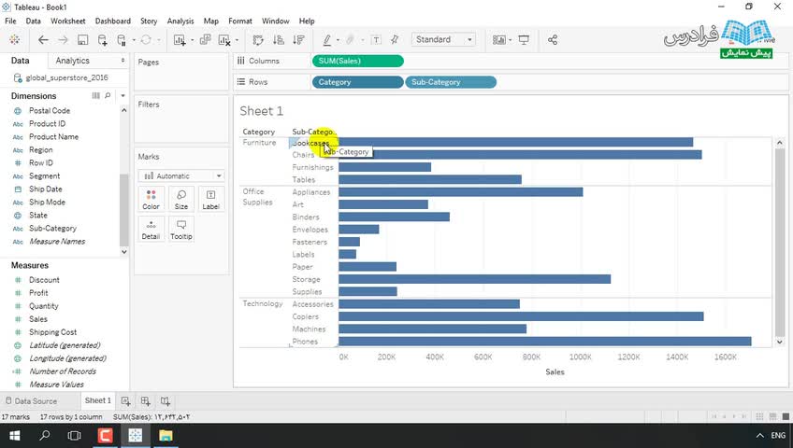Click the Sub-Category pill on Rows

451,82
